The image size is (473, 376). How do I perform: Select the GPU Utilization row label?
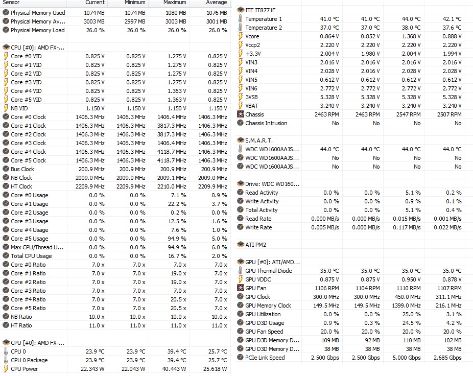pyautogui.click(x=263, y=314)
